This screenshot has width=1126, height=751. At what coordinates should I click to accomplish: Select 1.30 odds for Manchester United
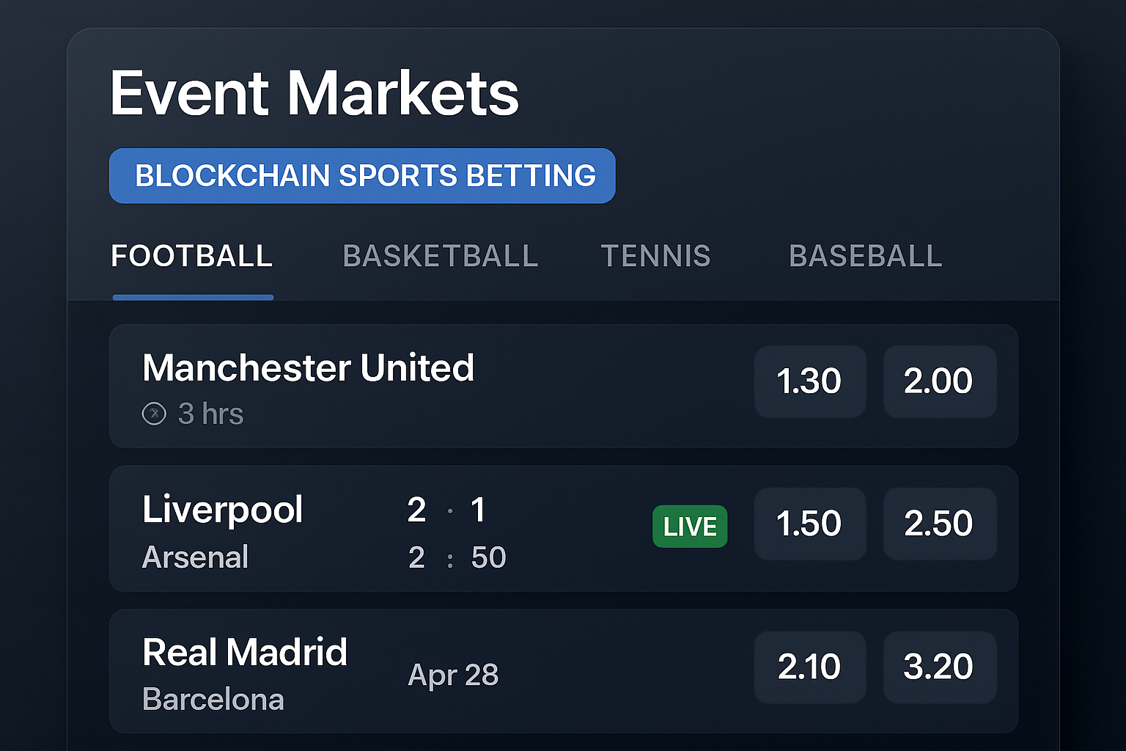pos(809,381)
